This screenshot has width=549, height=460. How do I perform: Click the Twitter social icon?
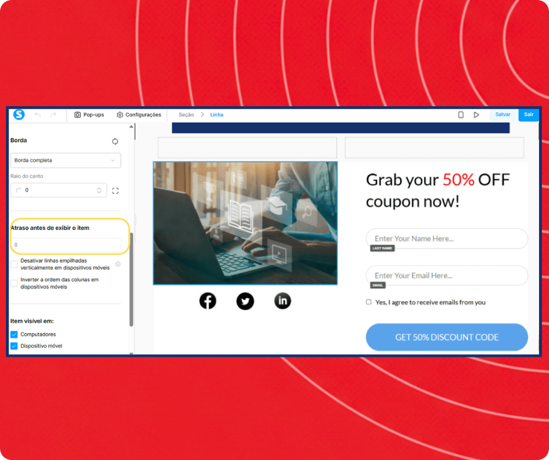tap(245, 301)
